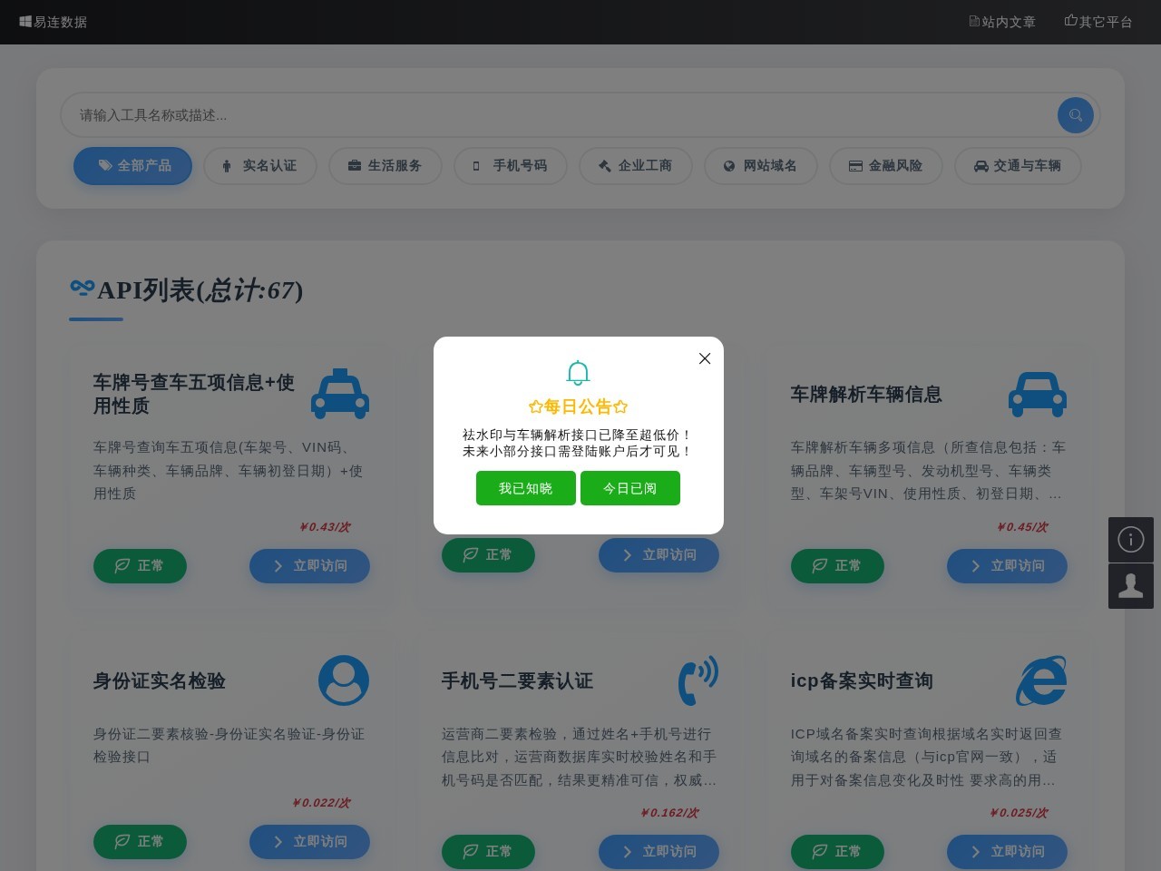Image resolution: width=1161 pixels, height=871 pixels.
Task: Click the phone icon on 手机号二要素认证 card
Action: point(698,680)
